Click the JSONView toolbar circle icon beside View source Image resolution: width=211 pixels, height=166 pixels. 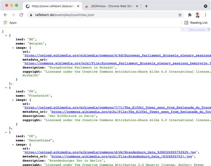click(x=209, y=29)
